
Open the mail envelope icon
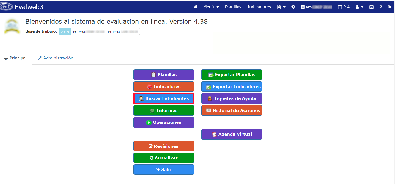372,7
